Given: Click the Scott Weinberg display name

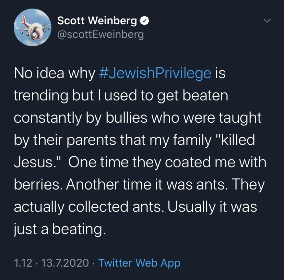Looking at the screenshot, I should coord(97,21).
